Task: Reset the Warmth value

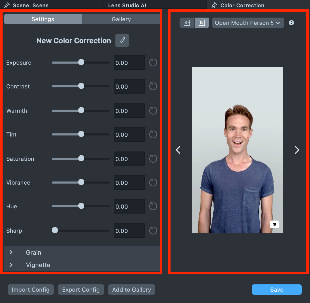Action: point(153,111)
